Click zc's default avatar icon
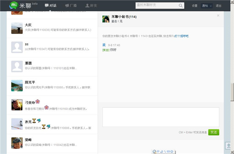The width and height of the screenshot is (234, 154). 17,47
